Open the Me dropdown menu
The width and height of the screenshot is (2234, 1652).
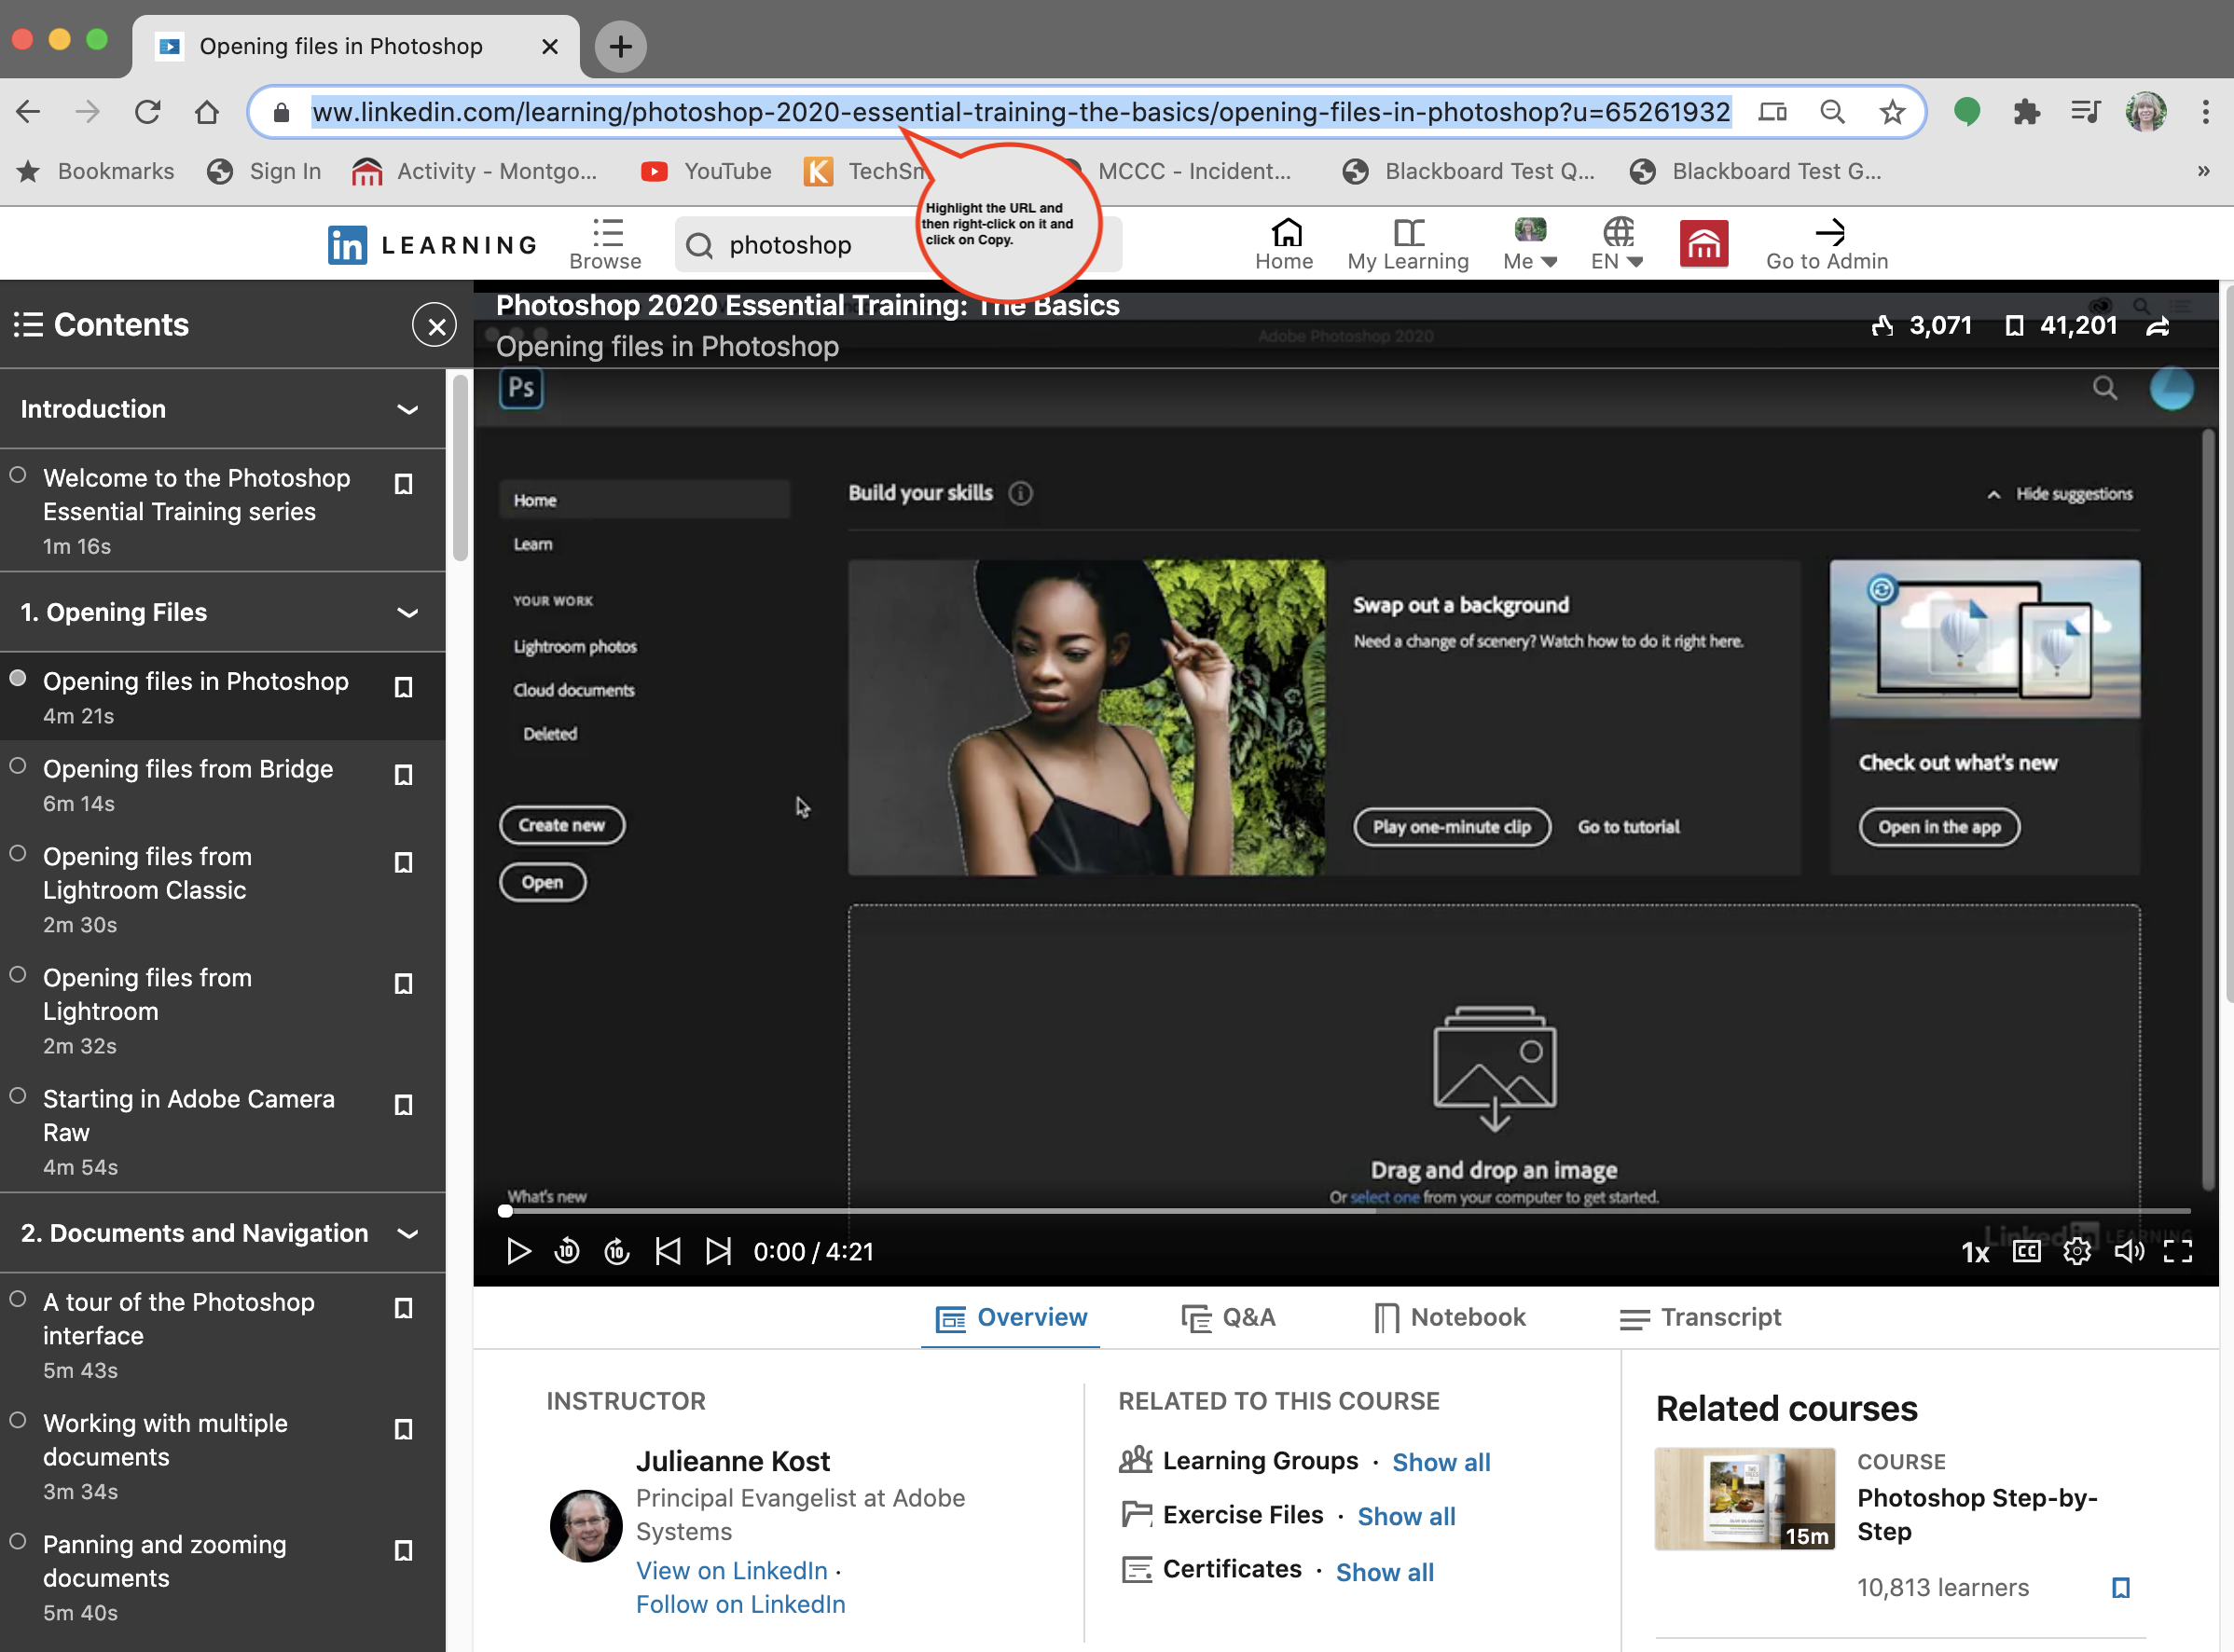[1530, 245]
